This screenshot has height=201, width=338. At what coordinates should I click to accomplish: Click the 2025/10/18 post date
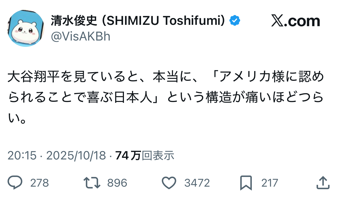(76, 156)
